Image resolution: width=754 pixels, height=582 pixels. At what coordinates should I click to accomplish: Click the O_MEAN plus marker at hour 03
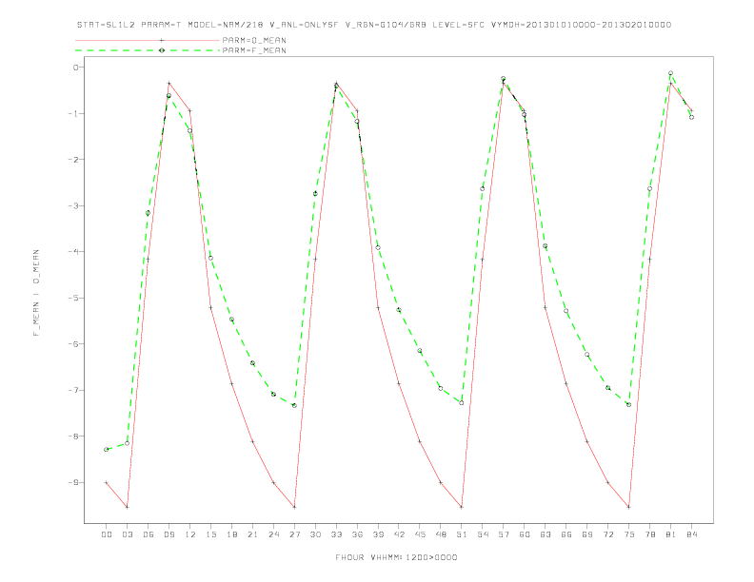pos(127,507)
